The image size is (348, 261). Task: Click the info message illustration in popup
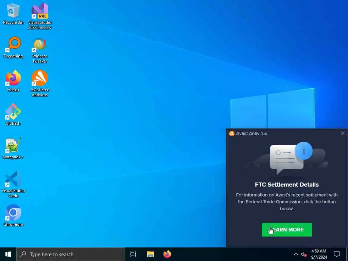point(287,160)
